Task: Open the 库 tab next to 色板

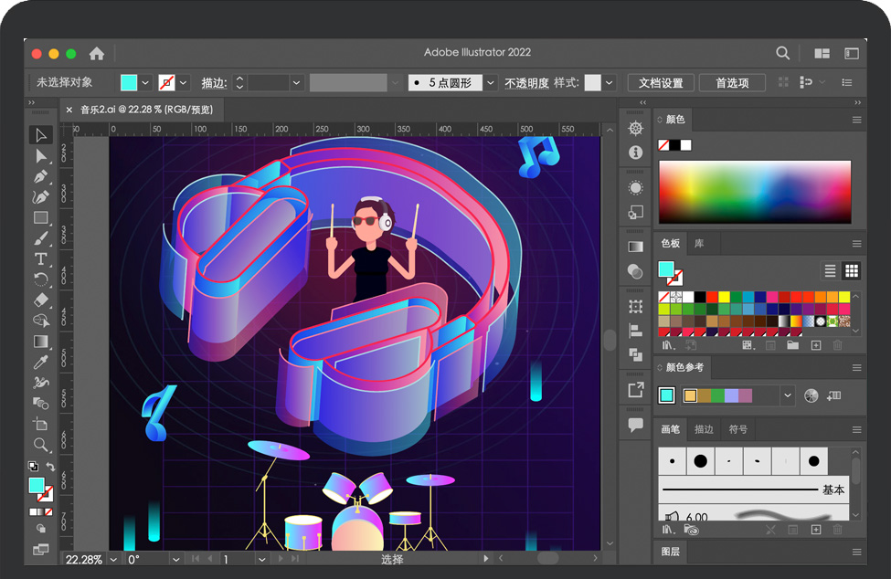Action: pos(699,244)
